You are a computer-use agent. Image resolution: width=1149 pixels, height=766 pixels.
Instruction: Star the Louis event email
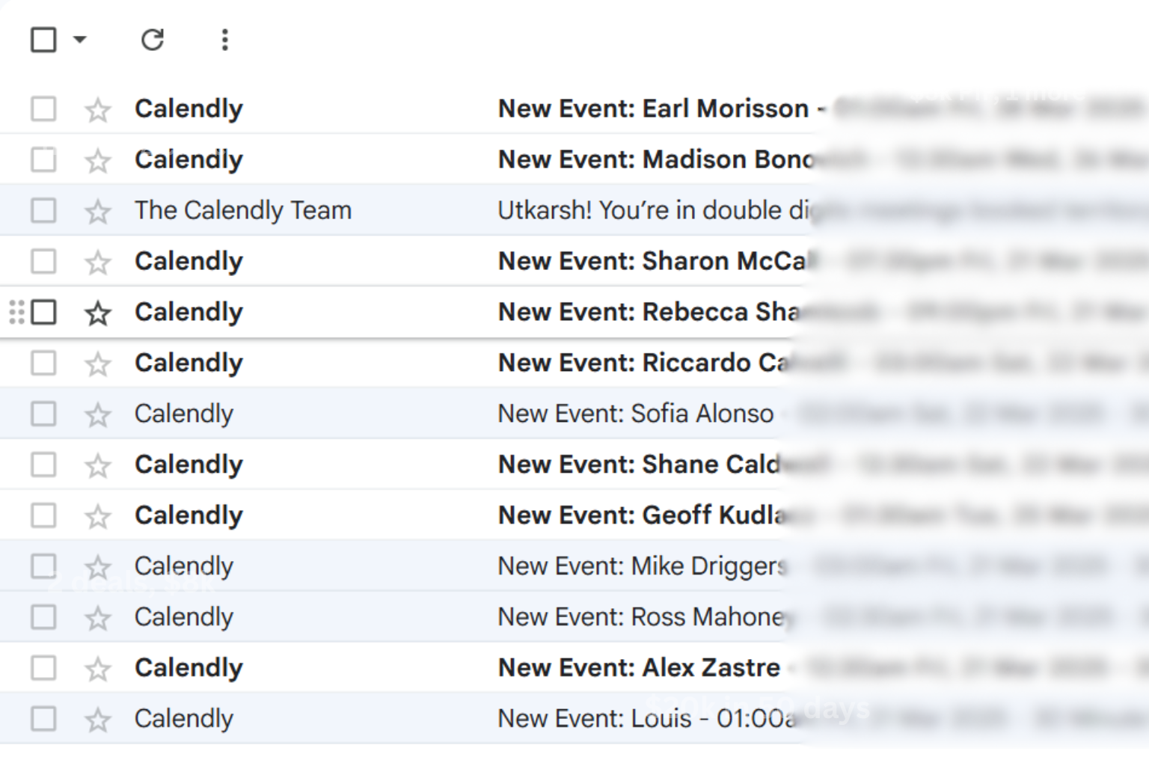pyautogui.click(x=98, y=720)
